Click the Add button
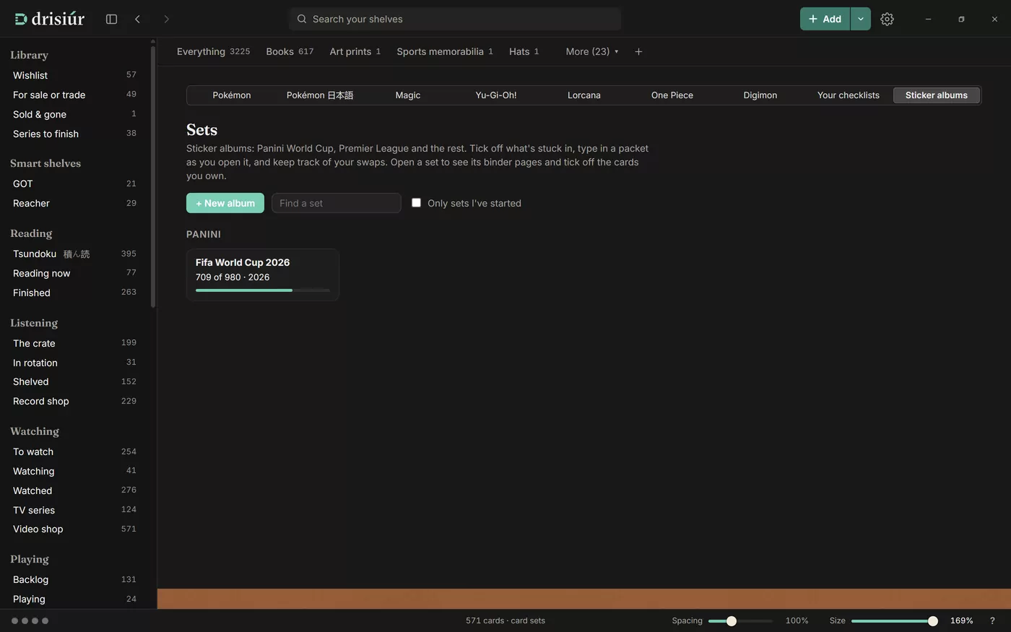Image resolution: width=1011 pixels, height=632 pixels. (x=825, y=19)
